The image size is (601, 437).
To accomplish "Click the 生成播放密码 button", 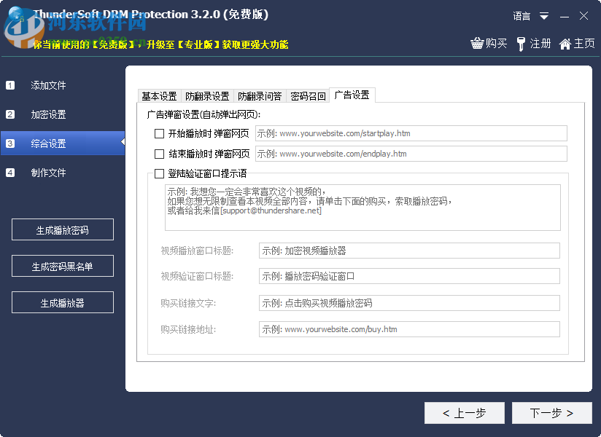I will click(62, 229).
